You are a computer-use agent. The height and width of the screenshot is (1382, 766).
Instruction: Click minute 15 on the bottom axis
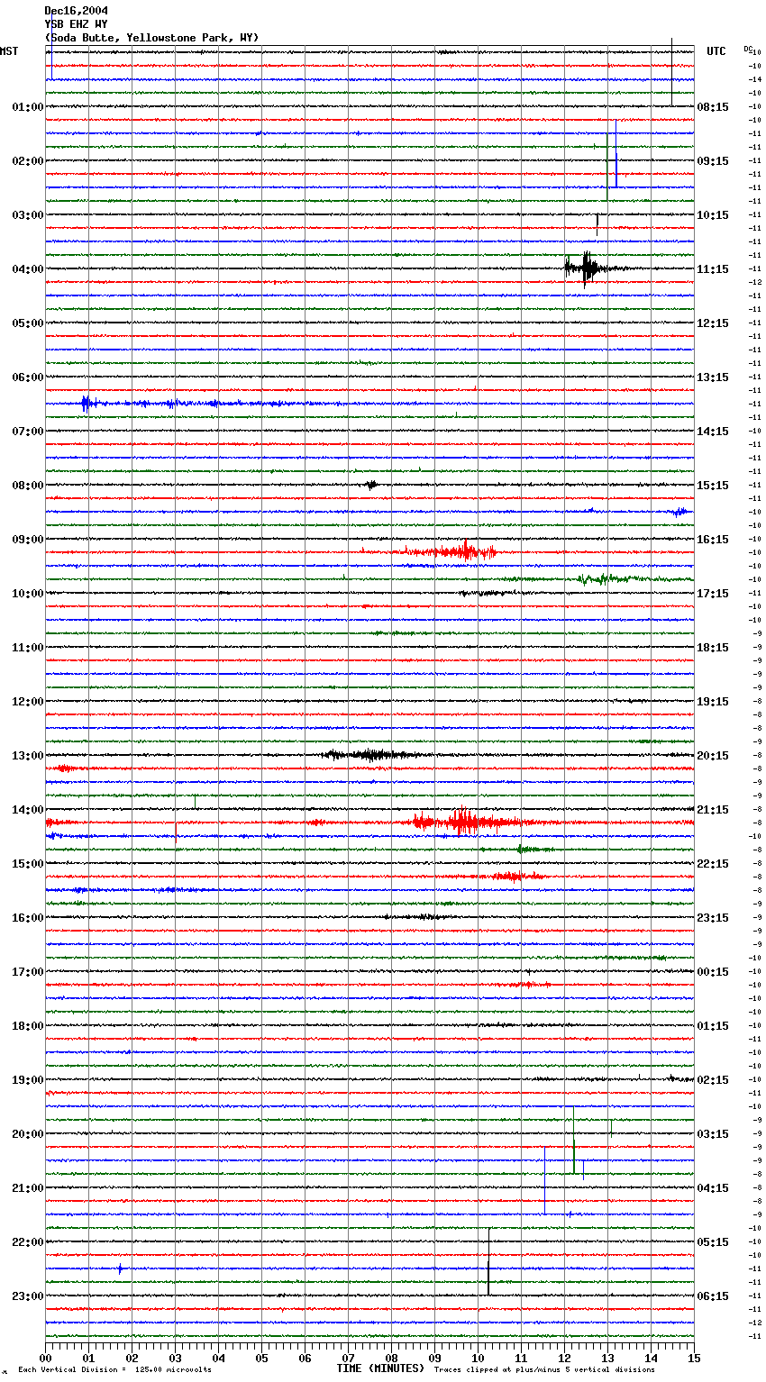pos(694,1358)
